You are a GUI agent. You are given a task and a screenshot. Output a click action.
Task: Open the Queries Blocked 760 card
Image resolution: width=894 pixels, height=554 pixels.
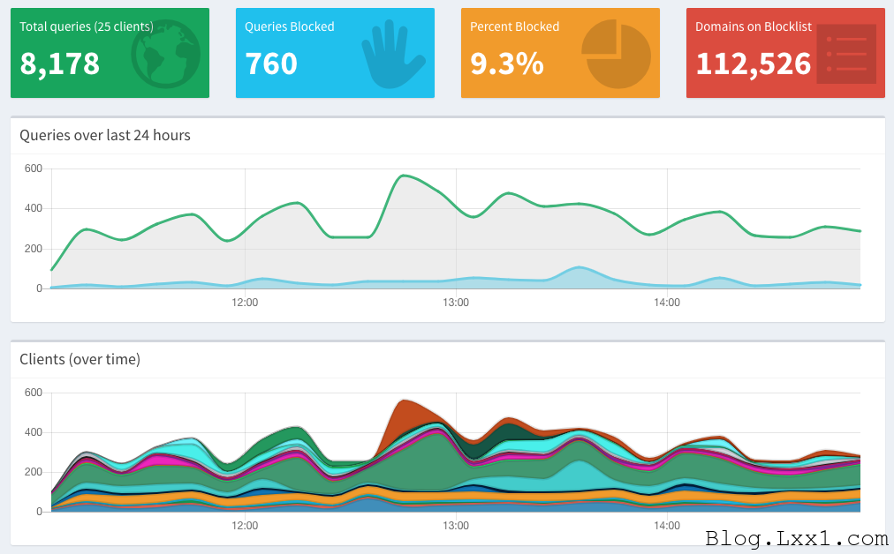[x=336, y=53]
